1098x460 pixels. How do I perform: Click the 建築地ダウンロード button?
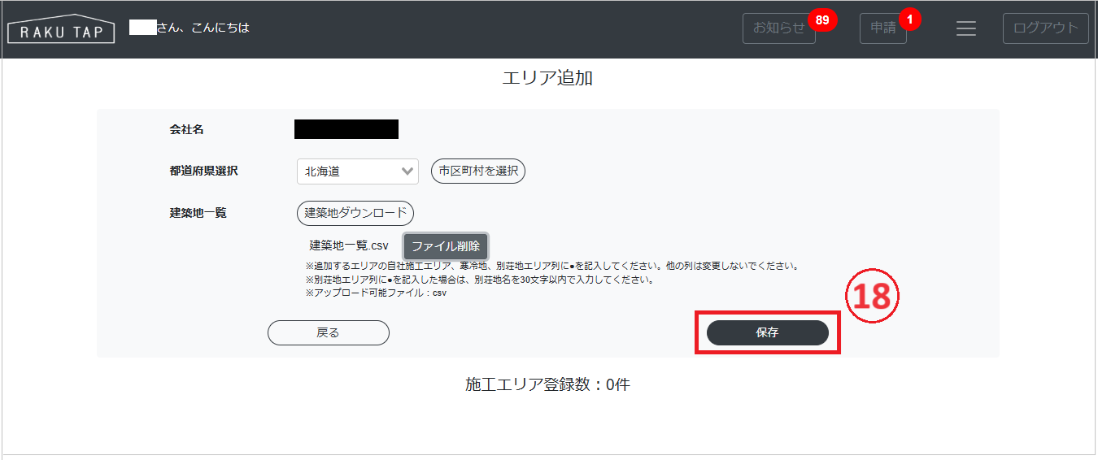click(x=355, y=213)
